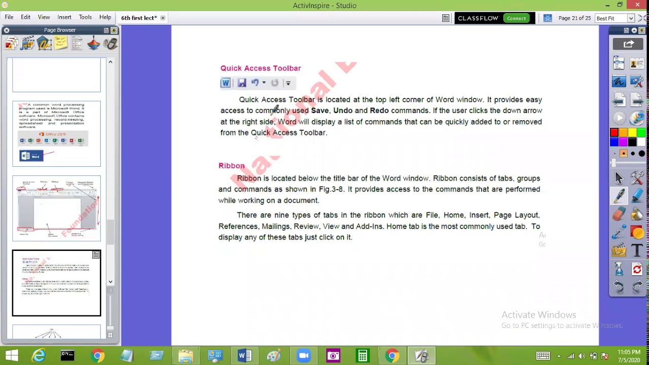Click the Redo arrow in toolbox
Image resolution: width=649 pixels, height=365 pixels.
(637, 287)
